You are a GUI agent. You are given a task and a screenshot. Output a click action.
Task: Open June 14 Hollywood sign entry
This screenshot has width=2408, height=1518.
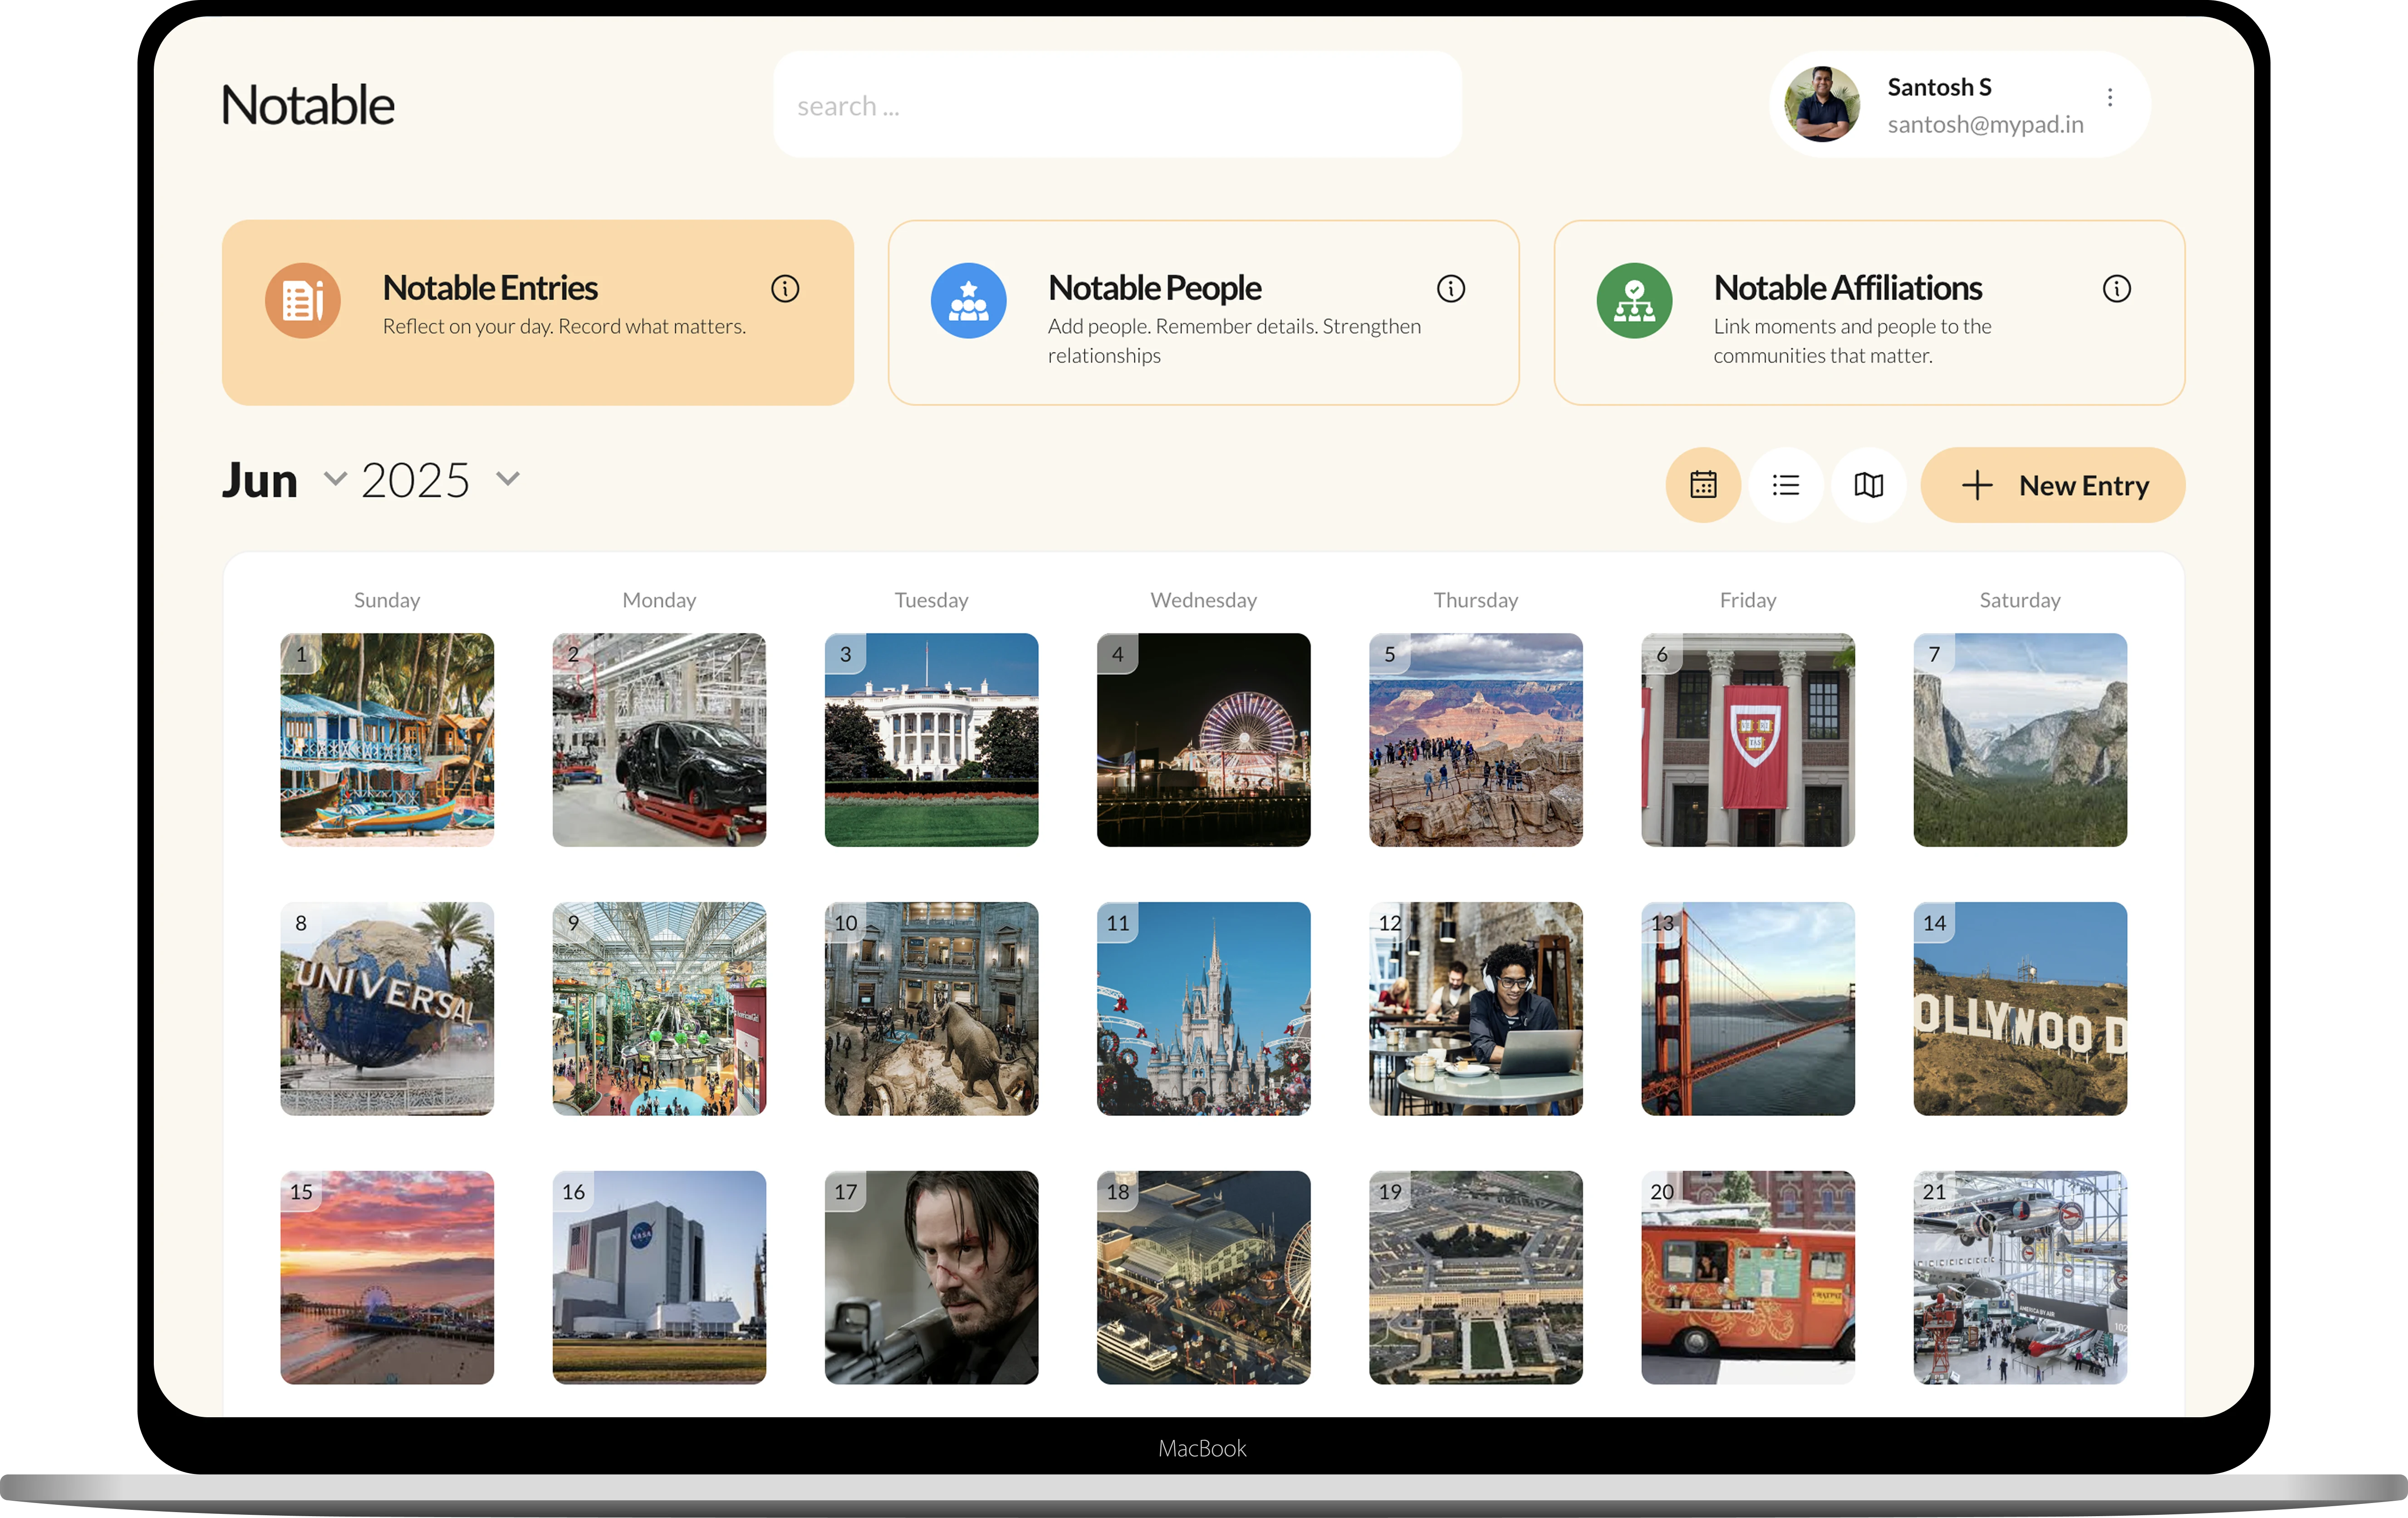(x=2020, y=1008)
